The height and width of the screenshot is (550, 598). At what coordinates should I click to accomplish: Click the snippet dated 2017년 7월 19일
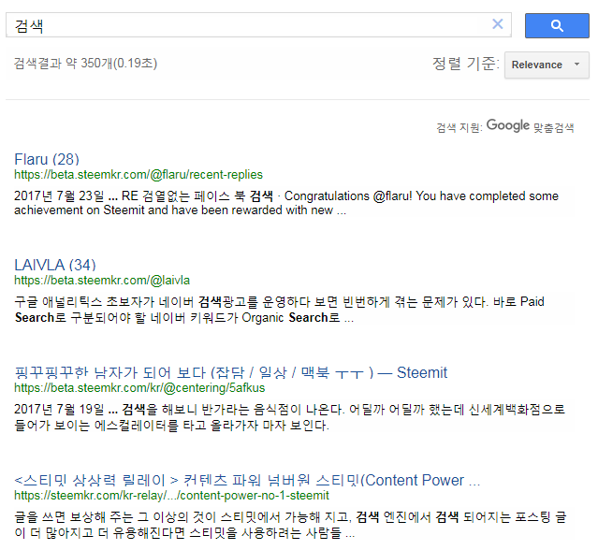click(x=290, y=417)
